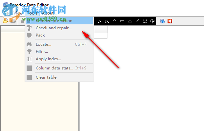Open the About... menu

[49, 13]
